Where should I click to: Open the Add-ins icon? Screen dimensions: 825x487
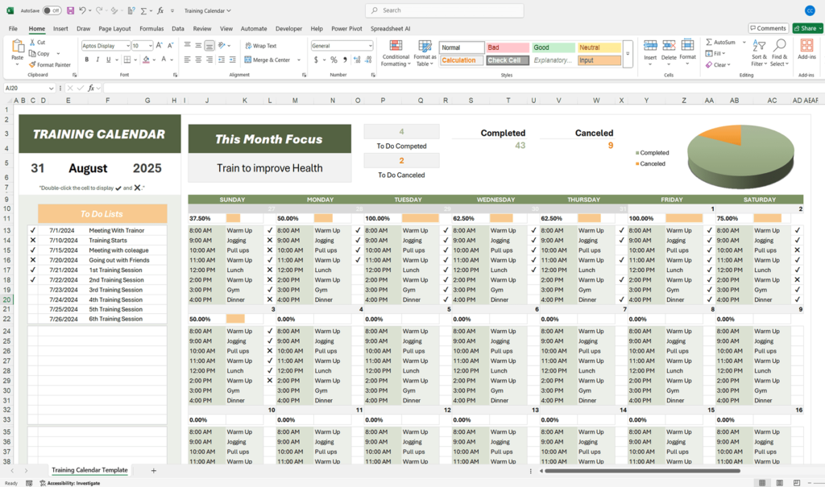(x=806, y=46)
